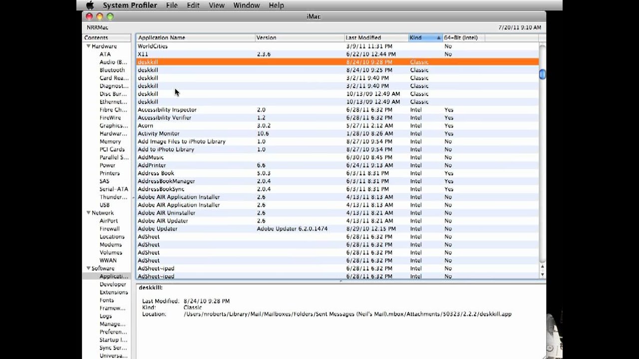Select the AddMusic row
The width and height of the screenshot is (639, 359).
coord(337,157)
